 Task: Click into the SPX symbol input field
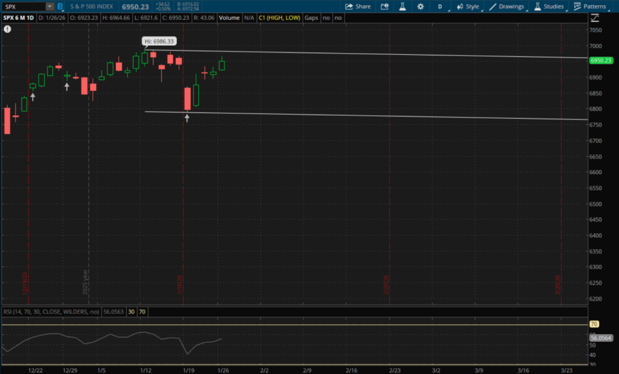pos(23,7)
